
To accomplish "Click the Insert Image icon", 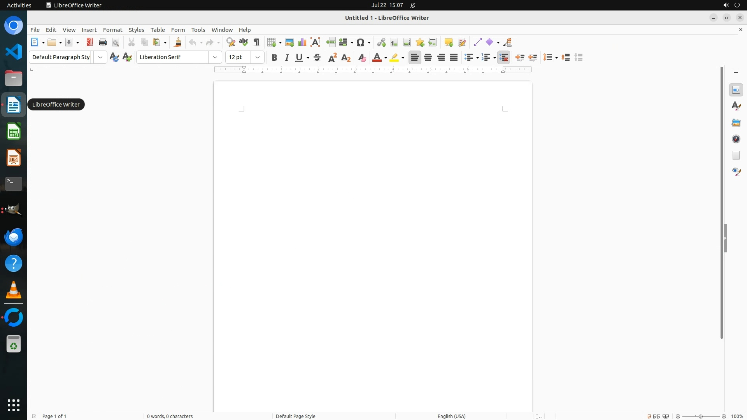I will click(x=289, y=42).
